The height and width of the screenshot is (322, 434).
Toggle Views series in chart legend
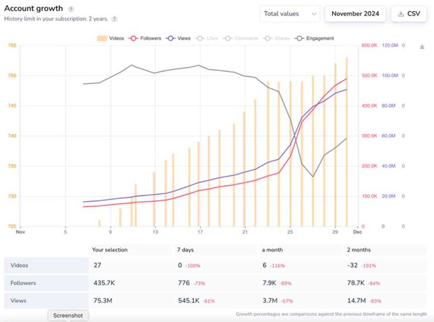178,38
